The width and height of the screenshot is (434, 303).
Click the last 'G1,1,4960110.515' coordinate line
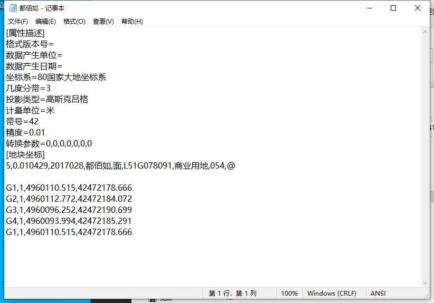[69, 232]
